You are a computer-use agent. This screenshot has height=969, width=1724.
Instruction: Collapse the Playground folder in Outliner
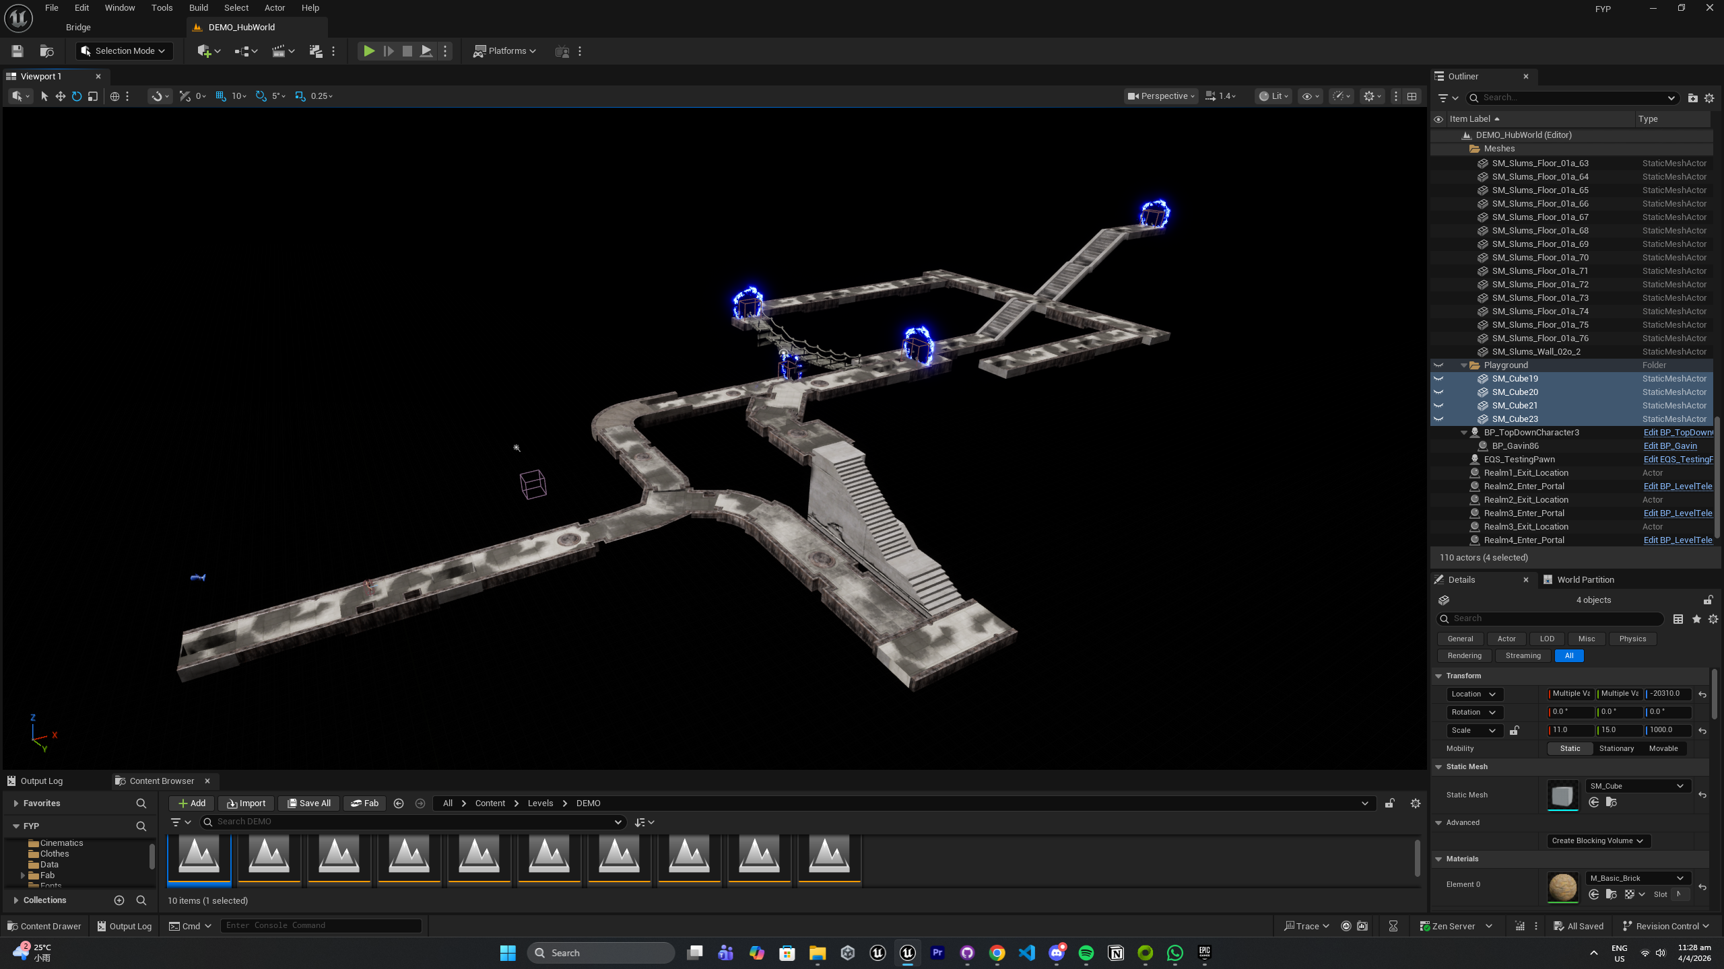(x=1463, y=365)
